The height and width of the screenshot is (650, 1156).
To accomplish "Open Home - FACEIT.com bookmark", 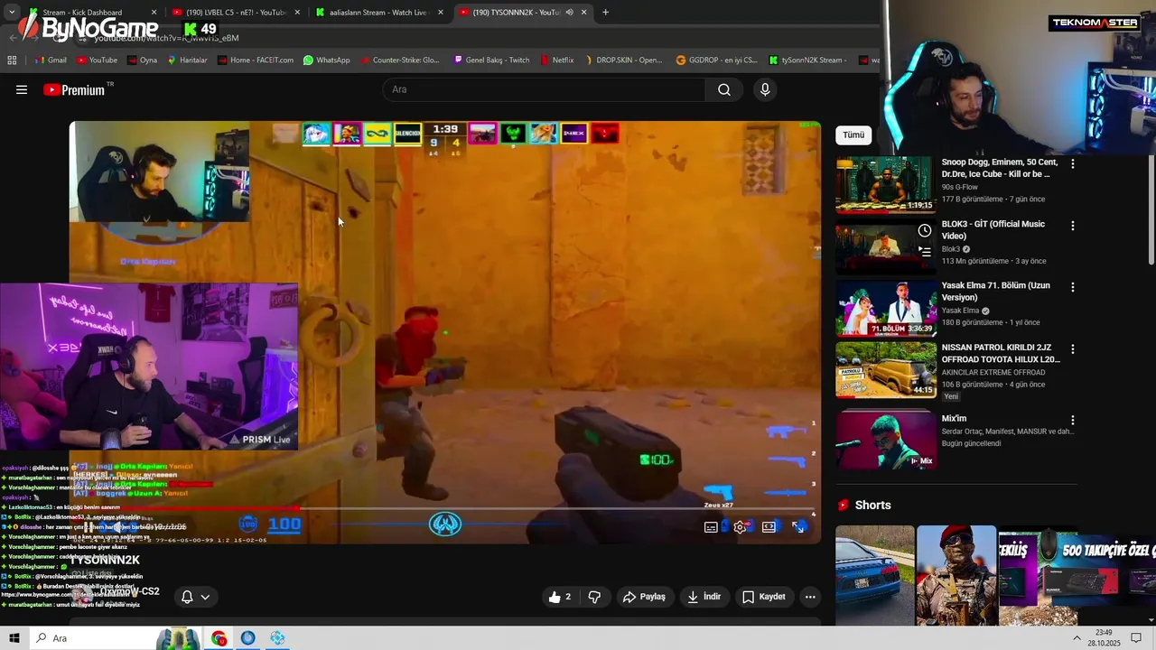I will click(x=256, y=60).
